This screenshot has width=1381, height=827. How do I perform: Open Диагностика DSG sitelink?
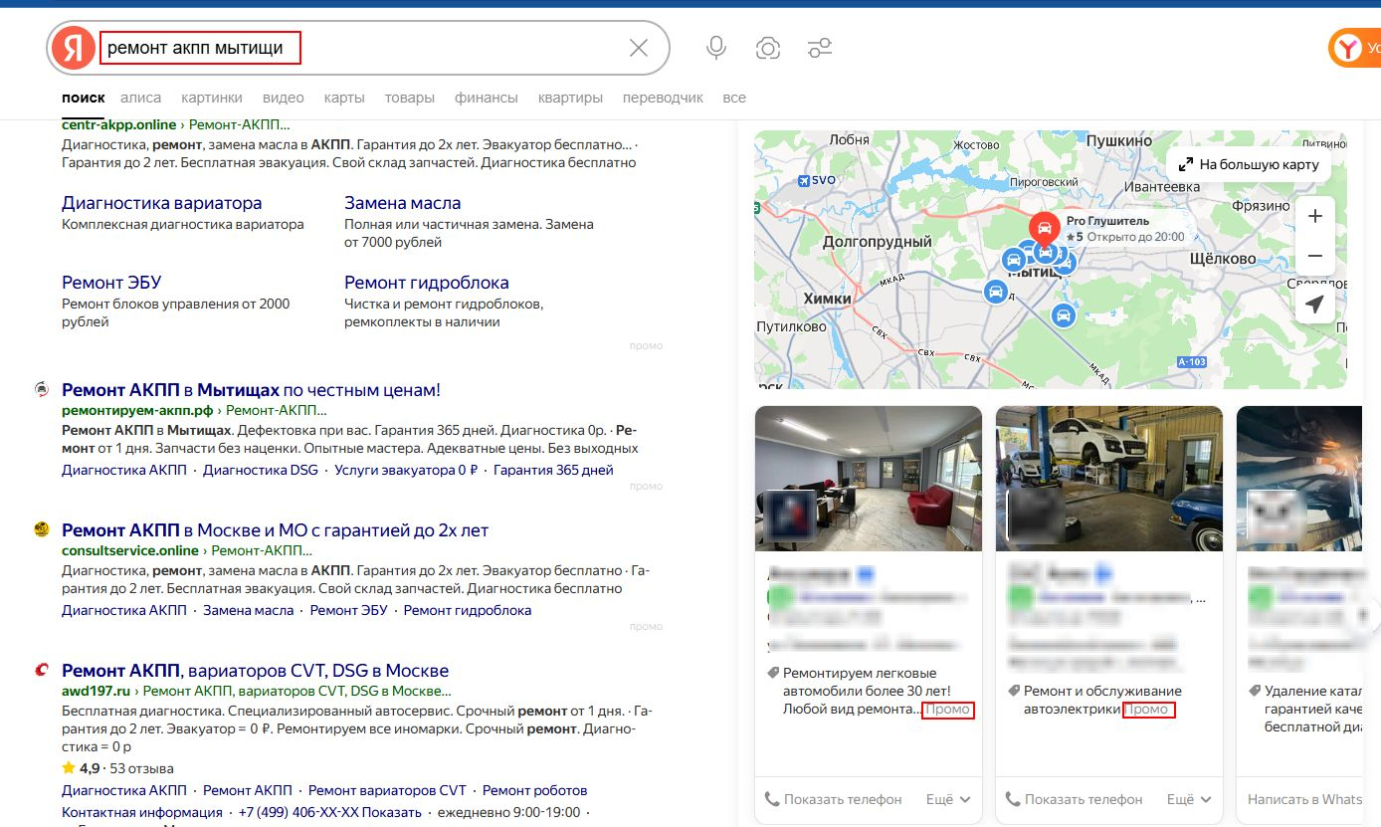click(x=261, y=470)
